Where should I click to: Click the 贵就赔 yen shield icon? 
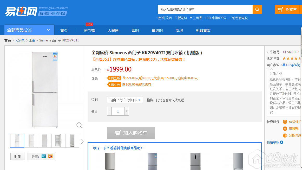point(285,129)
